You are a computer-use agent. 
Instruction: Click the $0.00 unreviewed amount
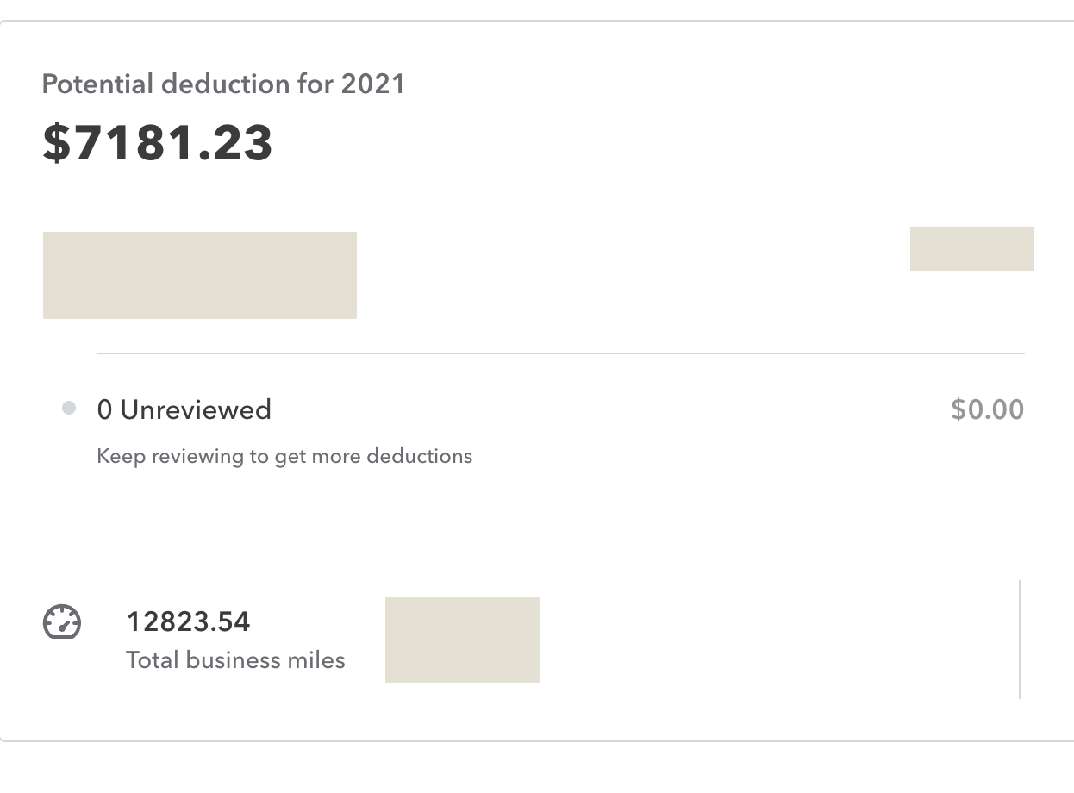click(987, 409)
